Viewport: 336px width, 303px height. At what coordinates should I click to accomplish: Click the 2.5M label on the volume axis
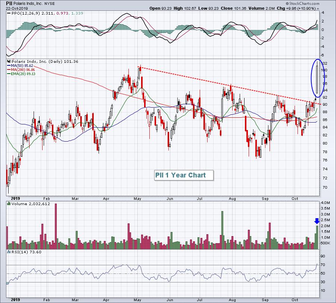[x=325, y=220]
